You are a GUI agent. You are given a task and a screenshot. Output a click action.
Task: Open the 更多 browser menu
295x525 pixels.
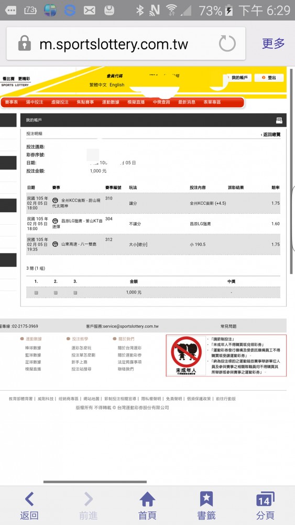click(274, 44)
